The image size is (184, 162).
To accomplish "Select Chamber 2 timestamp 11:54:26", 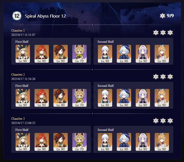I will click(x=23, y=79).
